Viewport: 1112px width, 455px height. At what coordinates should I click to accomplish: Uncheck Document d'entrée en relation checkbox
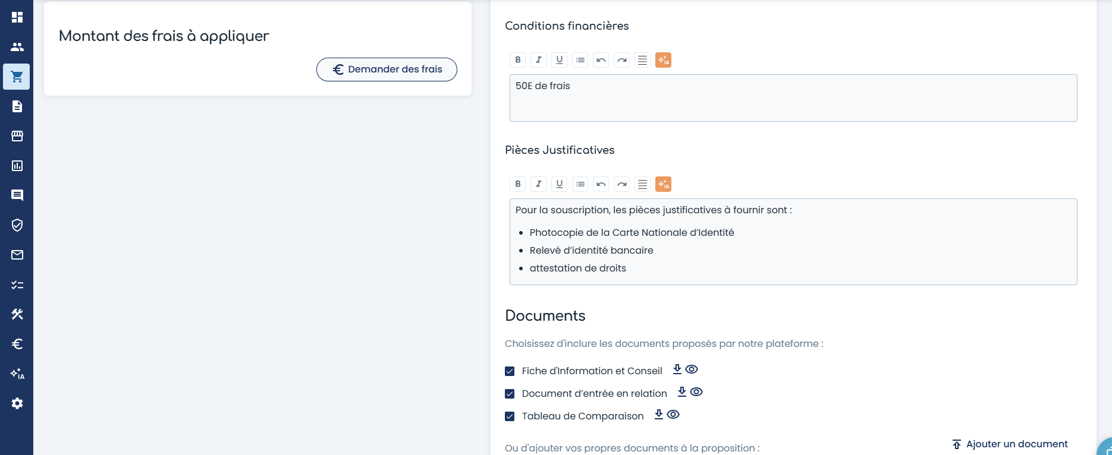[510, 394]
